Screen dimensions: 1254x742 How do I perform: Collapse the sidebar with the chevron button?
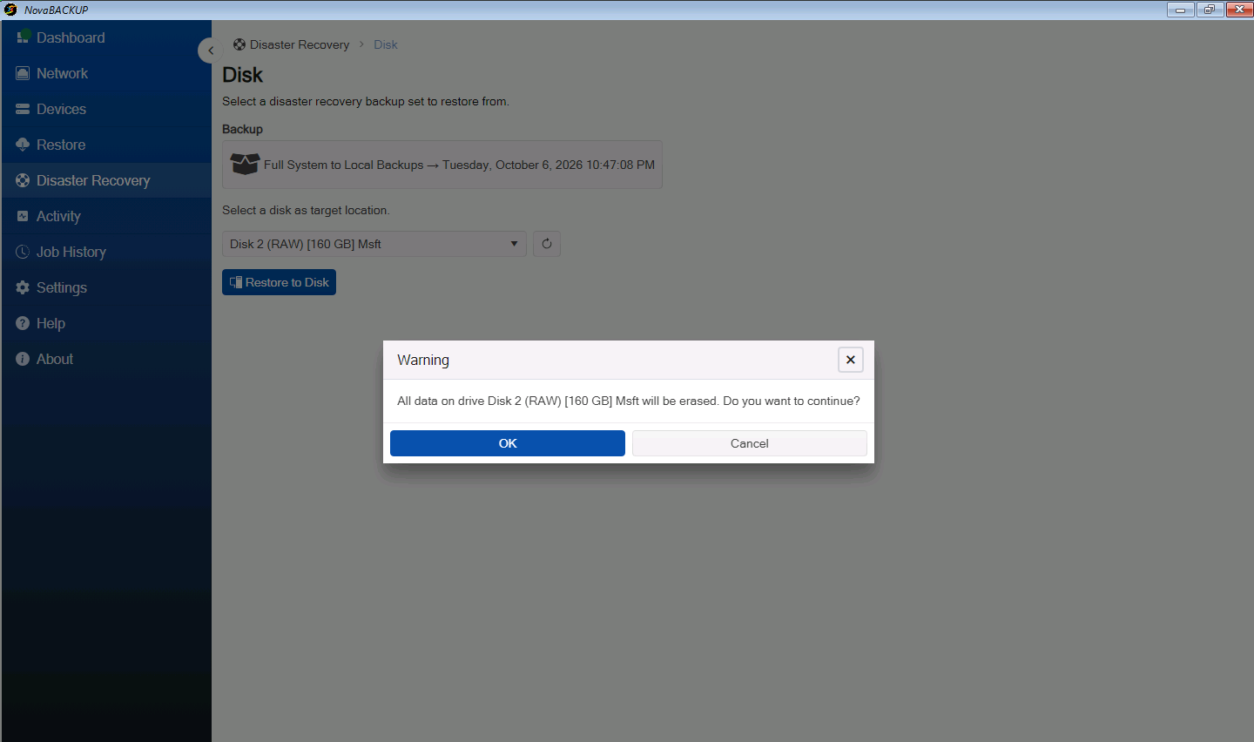tap(210, 51)
